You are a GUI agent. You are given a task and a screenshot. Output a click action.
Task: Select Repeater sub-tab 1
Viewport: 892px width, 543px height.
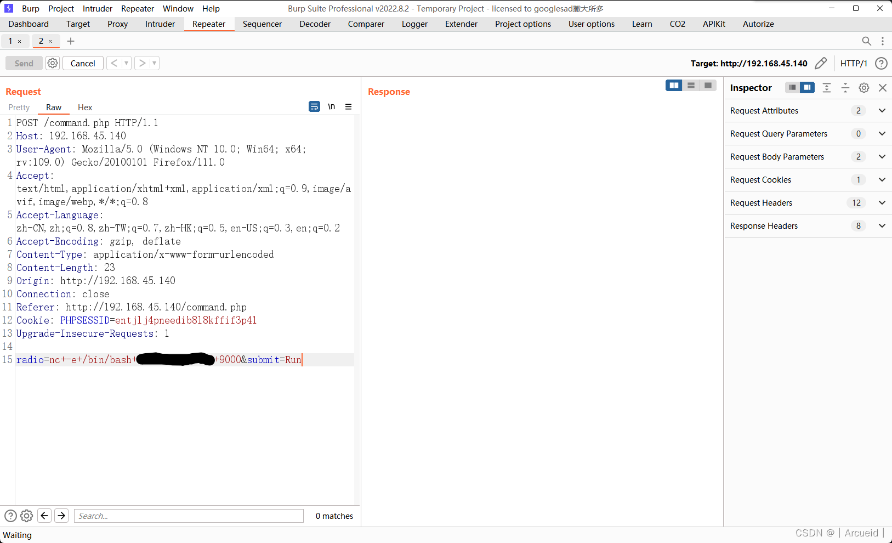10,41
